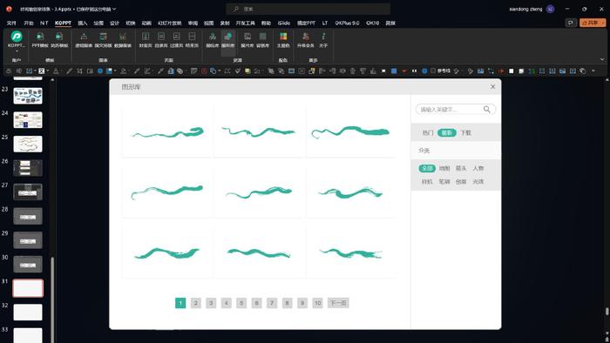Open the dropdown arrow under the KOPPT account button
Image resolution: width=610 pixels, height=343 pixels.
tap(17, 50)
